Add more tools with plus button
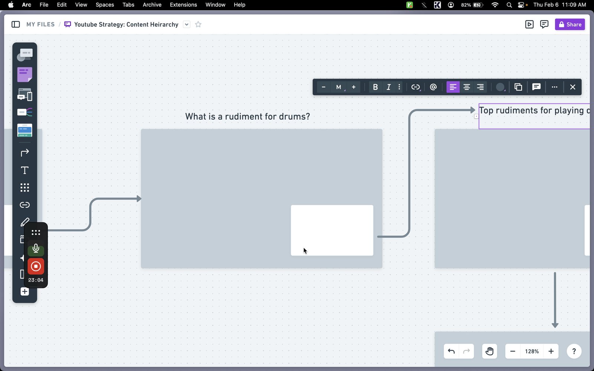Screen dimensions: 594x371 pos(25,292)
